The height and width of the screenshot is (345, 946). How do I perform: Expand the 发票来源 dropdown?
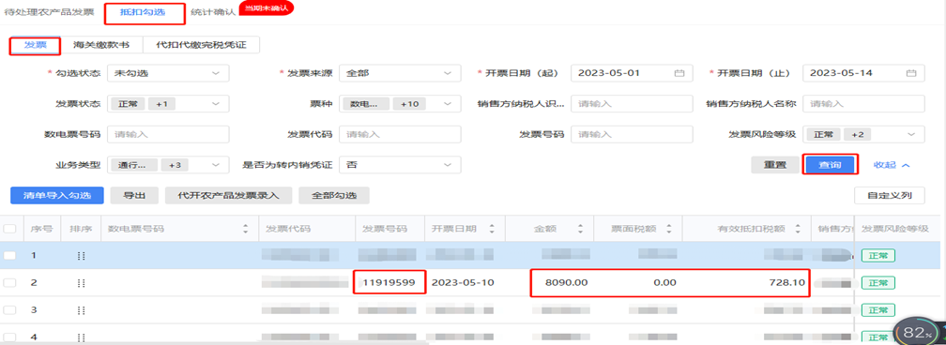(400, 73)
